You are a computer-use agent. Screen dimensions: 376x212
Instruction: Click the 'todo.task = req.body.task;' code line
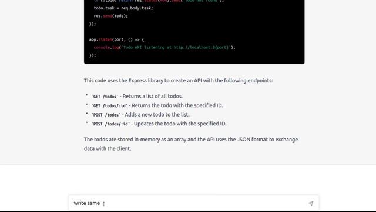point(123,8)
